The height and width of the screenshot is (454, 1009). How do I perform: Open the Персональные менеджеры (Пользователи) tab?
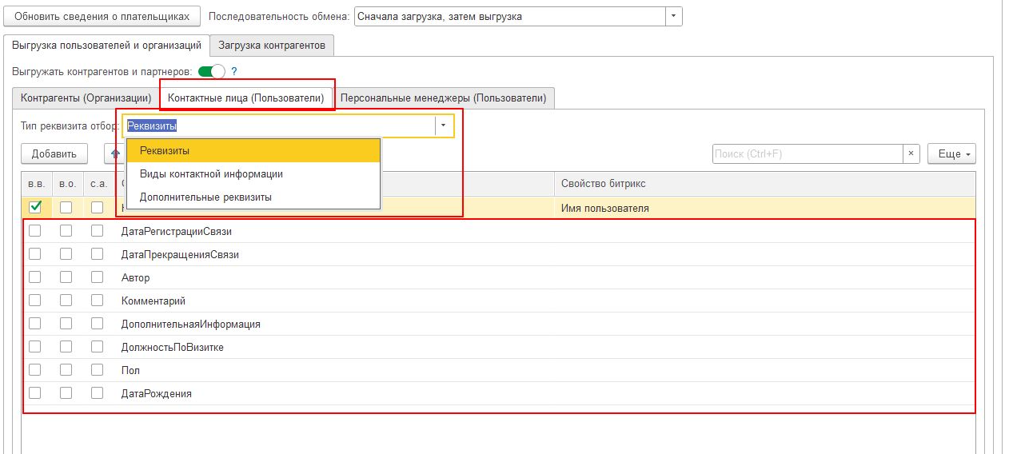[443, 98]
